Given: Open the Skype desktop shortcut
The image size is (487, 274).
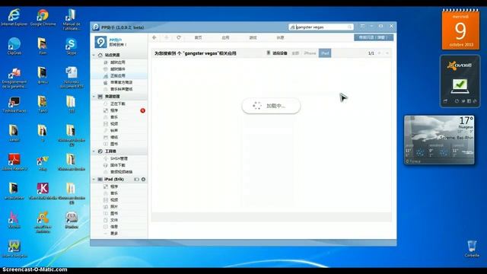Looking at the screenshot, I should tap(71, 46).
